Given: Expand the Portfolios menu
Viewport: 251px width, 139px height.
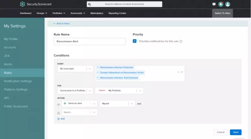Looking at the screenshot, I should pyautogui.click(x=59, y=13).
